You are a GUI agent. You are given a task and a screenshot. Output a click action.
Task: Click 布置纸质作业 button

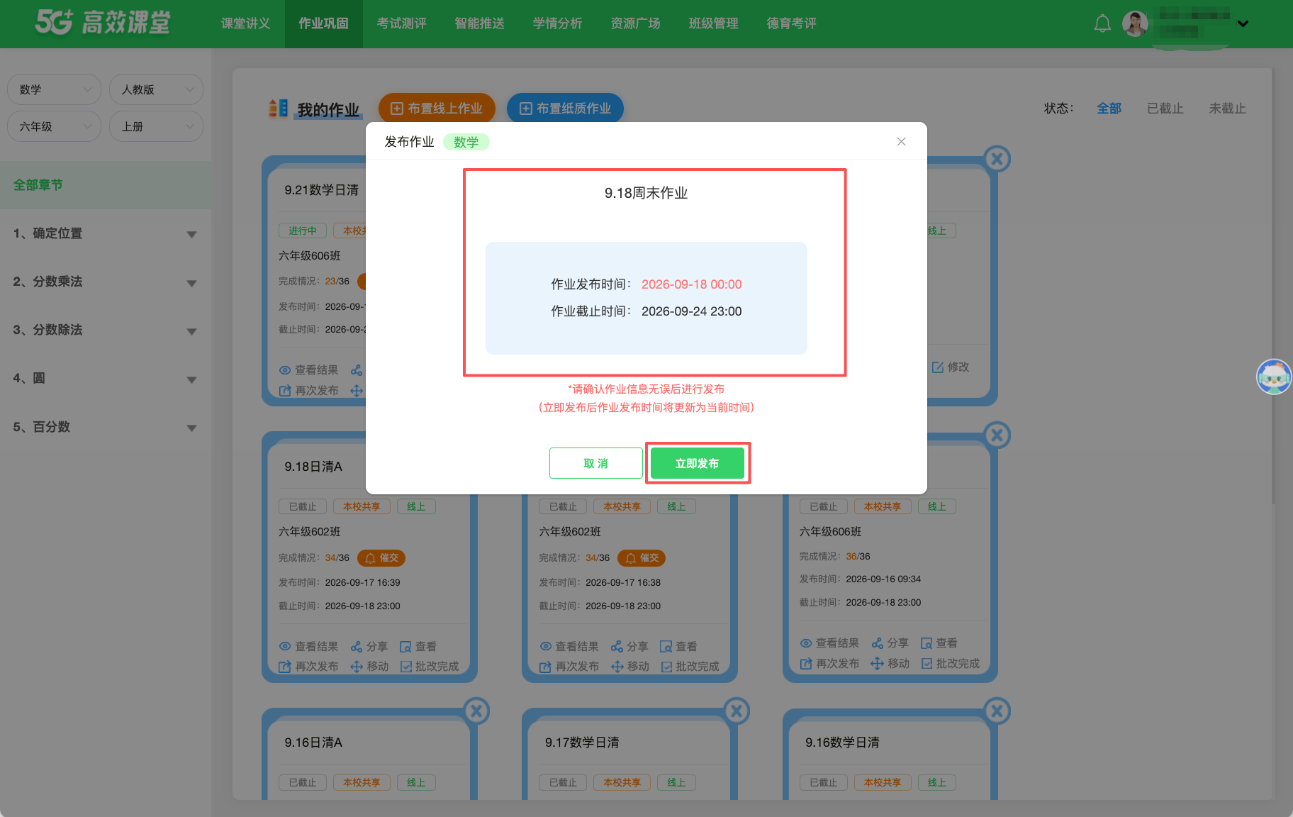click(565, 109)
